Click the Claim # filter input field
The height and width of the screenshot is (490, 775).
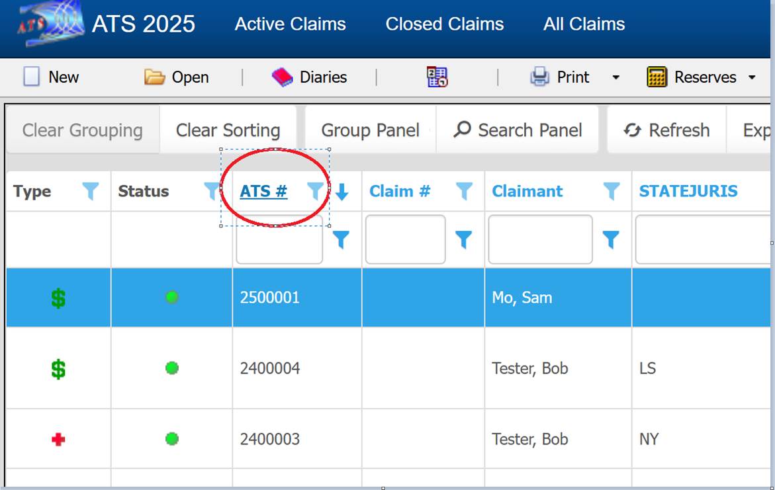click(404, 241)
